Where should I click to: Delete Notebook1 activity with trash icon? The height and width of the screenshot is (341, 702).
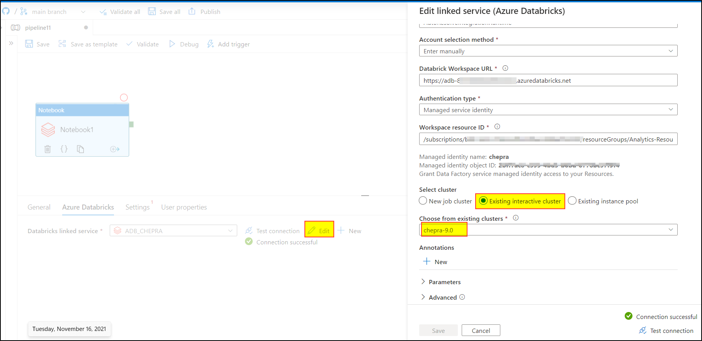[48, 149]
